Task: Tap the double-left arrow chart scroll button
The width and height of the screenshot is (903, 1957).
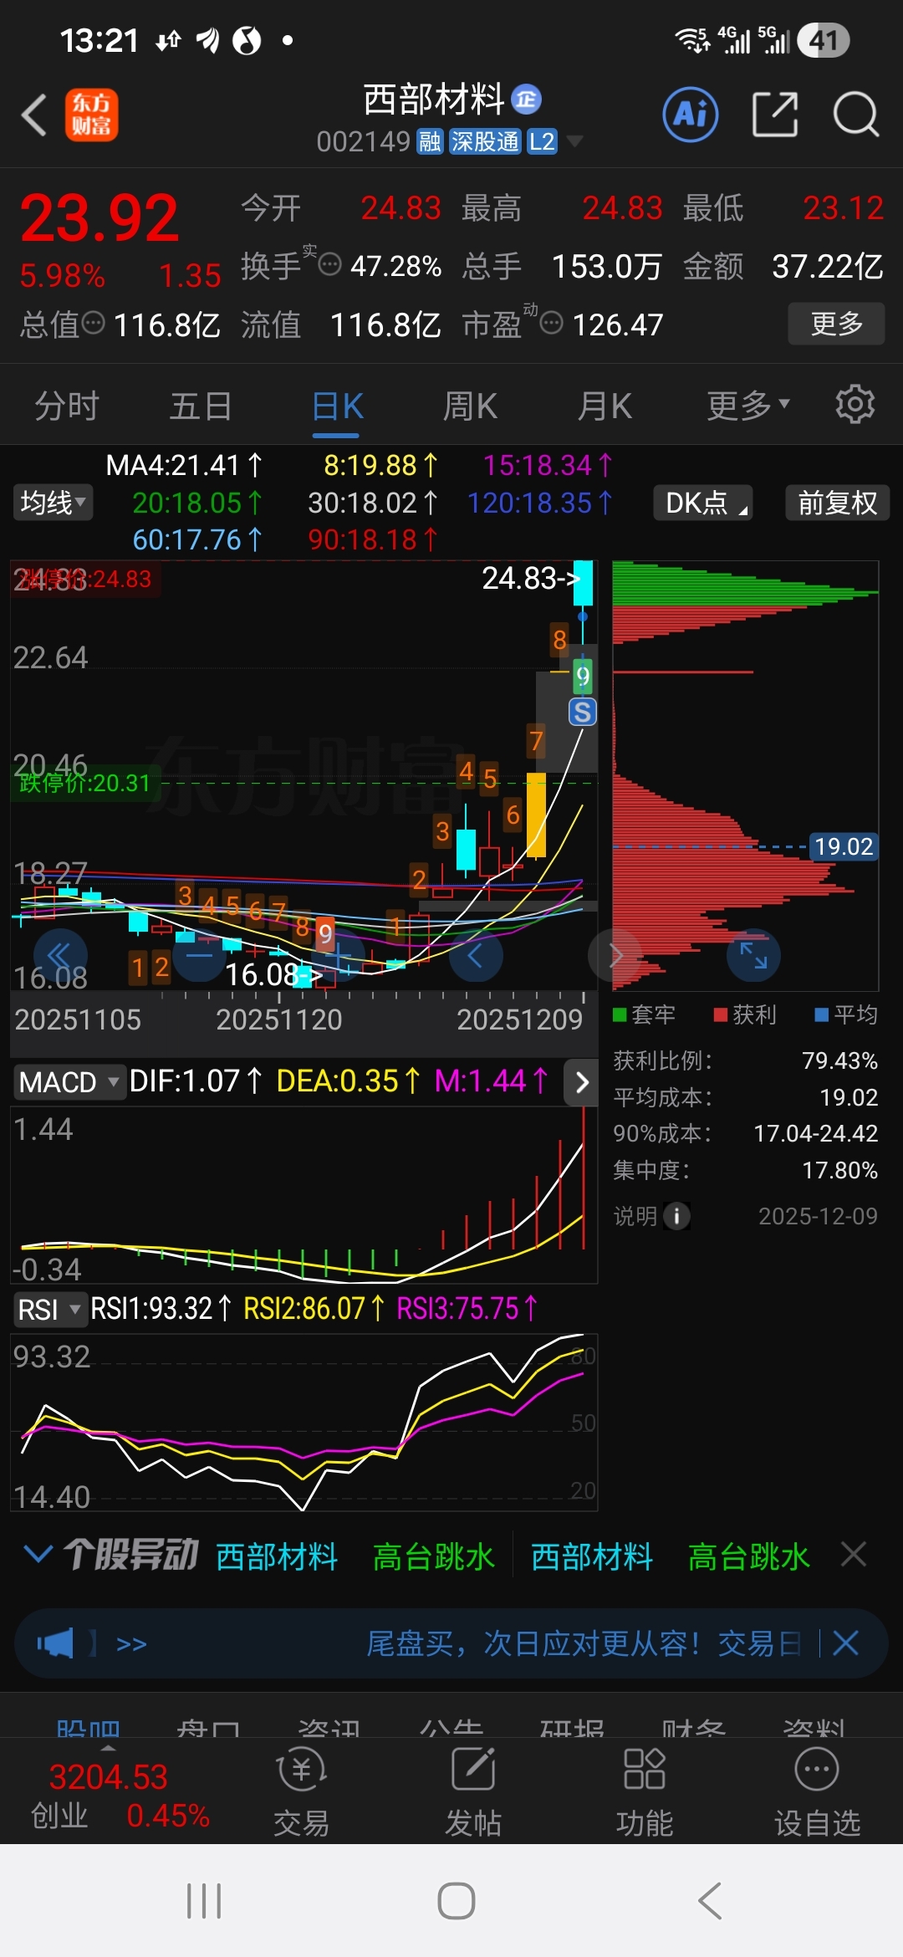Action: click(x=60, y=955)
